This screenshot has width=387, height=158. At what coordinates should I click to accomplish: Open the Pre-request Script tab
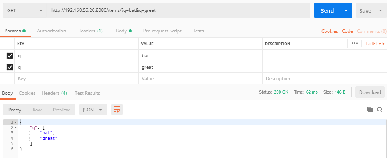pos(162,31)
